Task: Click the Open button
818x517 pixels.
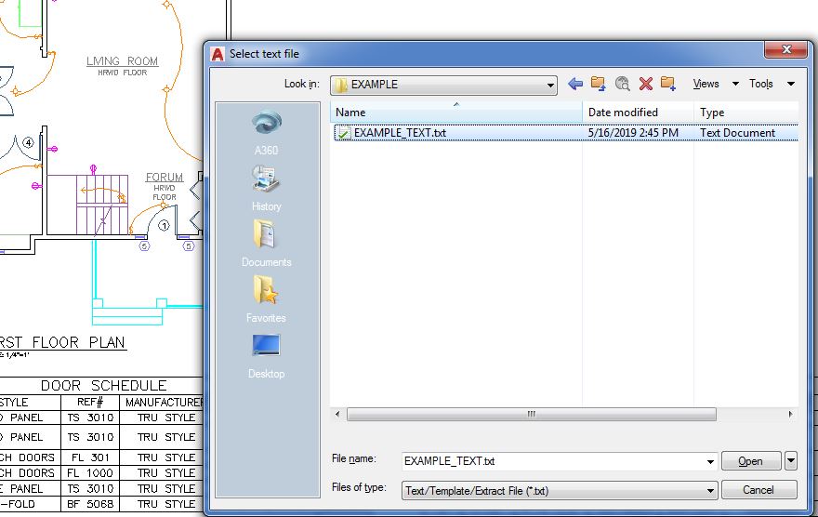Action: (x=751, y=461)
